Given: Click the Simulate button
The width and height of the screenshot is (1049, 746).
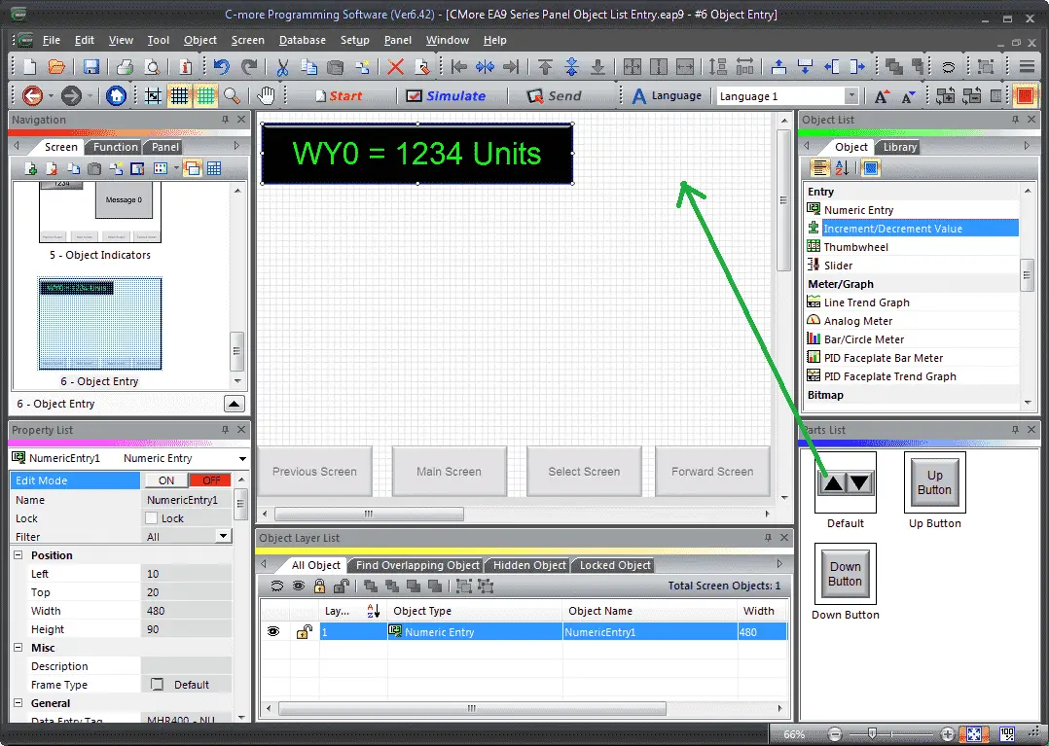Looking at the screenshot, I should [447, 95].
